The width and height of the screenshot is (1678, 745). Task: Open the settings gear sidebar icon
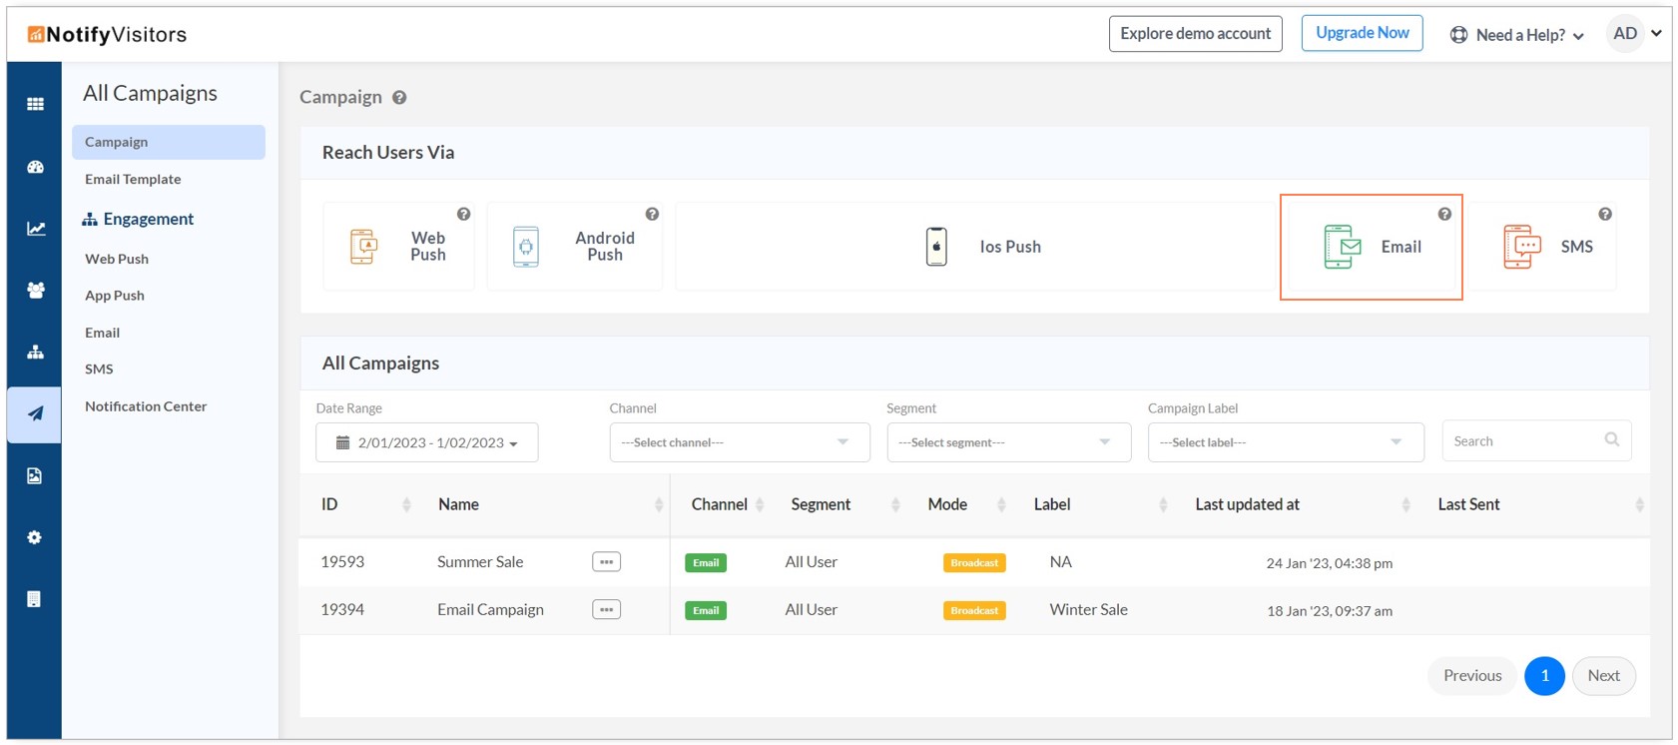point(35,537)
